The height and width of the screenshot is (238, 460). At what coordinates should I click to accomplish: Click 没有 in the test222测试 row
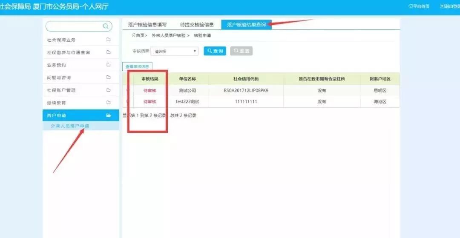[x=322, y=102]
